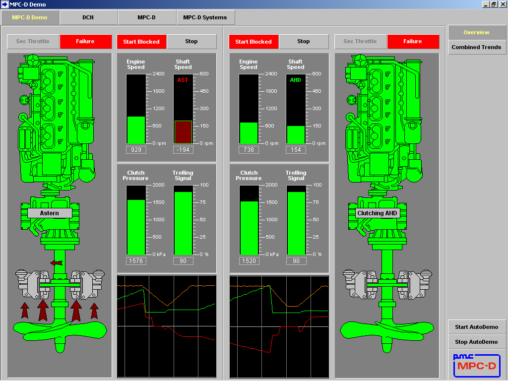Click the red astern arrow on left shaft
Screen dimensions: 508x381
pyautogui.click(x=57, y=262)
